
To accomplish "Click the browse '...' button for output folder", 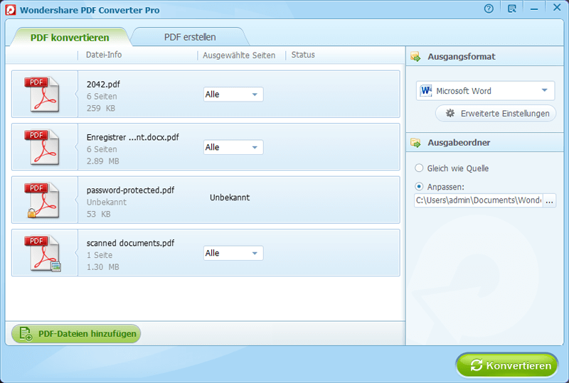I will (549, 200).
